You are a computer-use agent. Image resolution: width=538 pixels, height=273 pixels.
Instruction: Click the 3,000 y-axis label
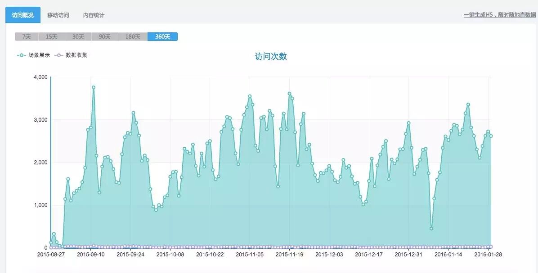tap(40, 119)
